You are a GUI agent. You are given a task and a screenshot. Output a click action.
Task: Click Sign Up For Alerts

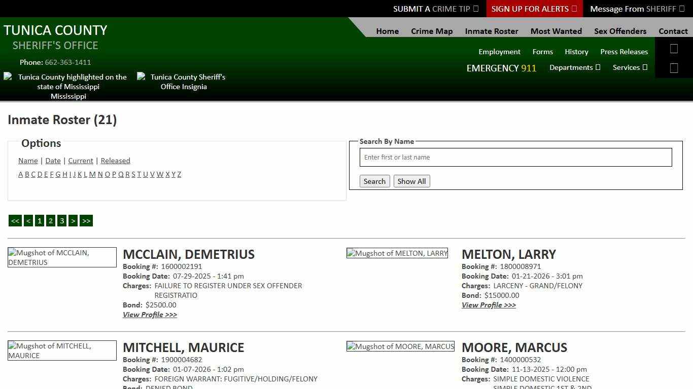point(534,9)
